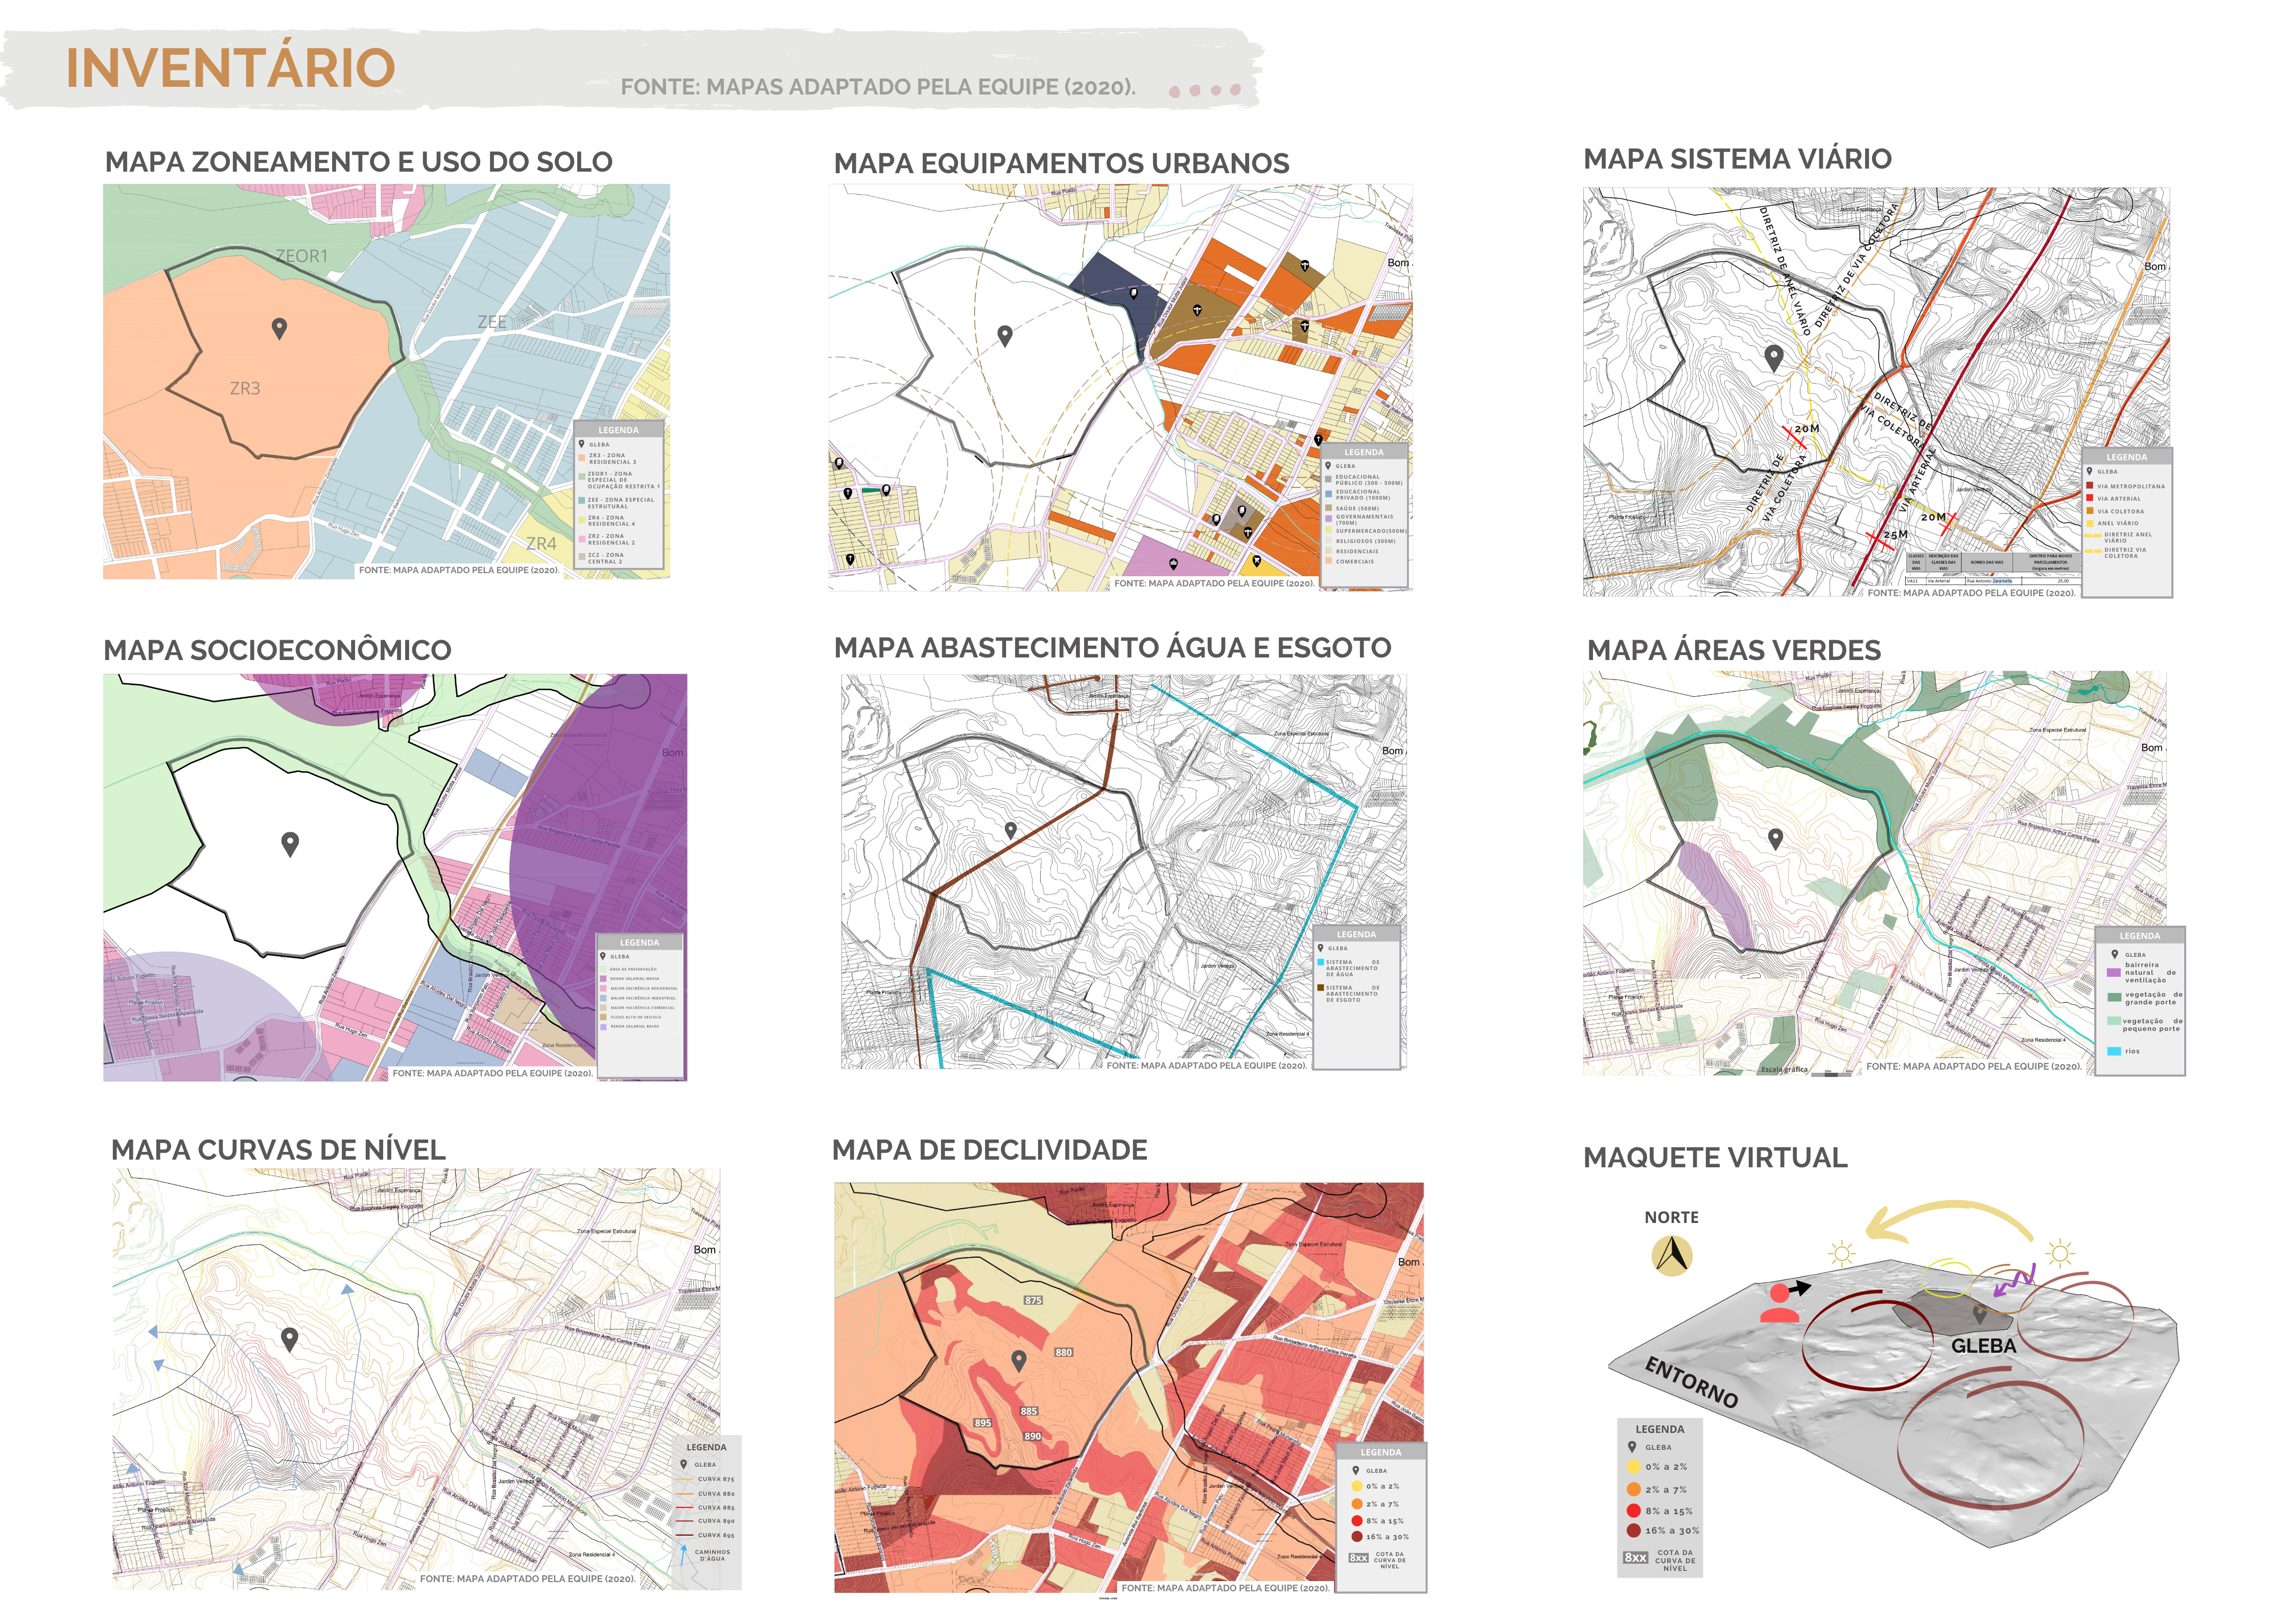Click the MAQUETE VIRTUAL title

point(1715,1158)
